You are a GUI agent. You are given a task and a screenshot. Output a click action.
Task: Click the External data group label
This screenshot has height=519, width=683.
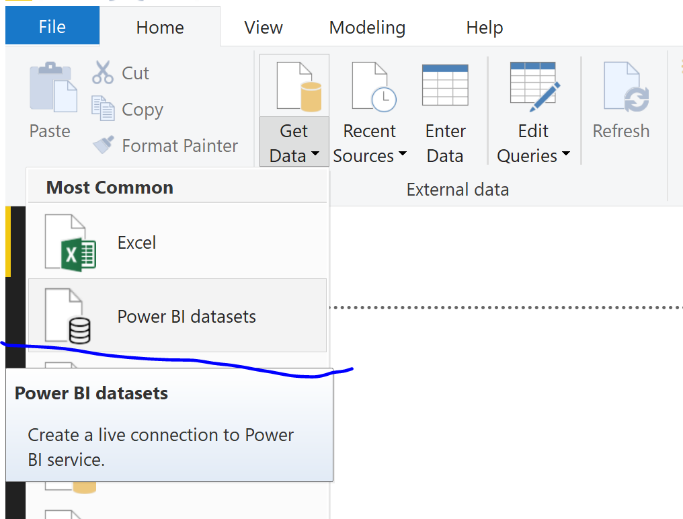coord(457,190)
